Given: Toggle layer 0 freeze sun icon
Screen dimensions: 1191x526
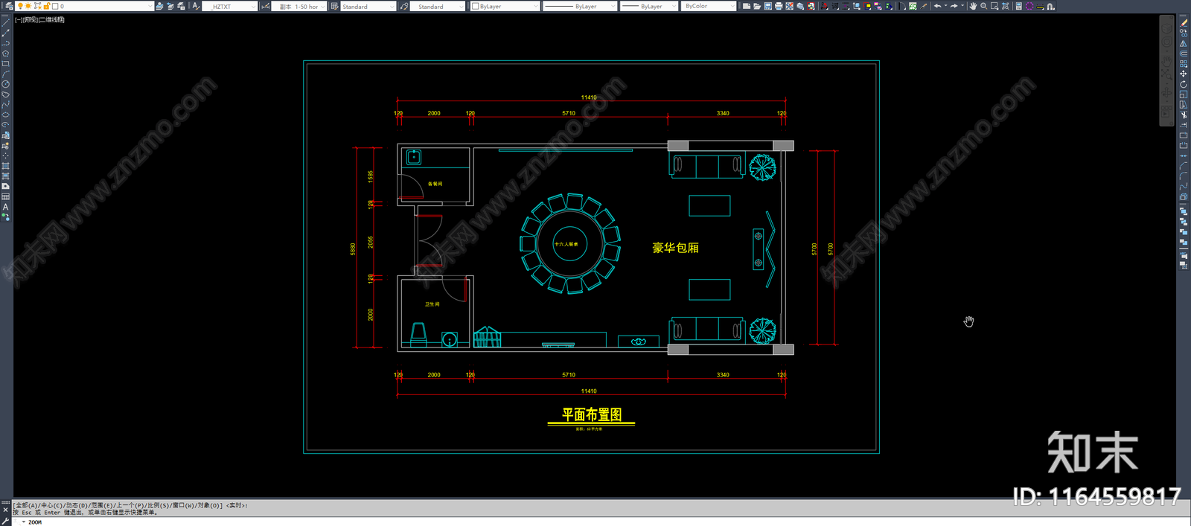Looking at the screenshot, I should click(x=28, y=6).
